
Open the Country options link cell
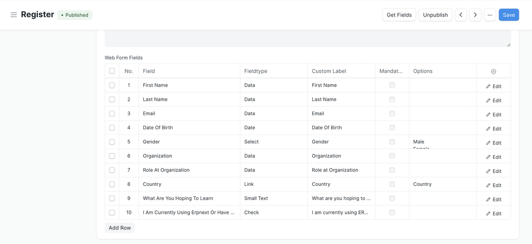[x=442, y=184]
